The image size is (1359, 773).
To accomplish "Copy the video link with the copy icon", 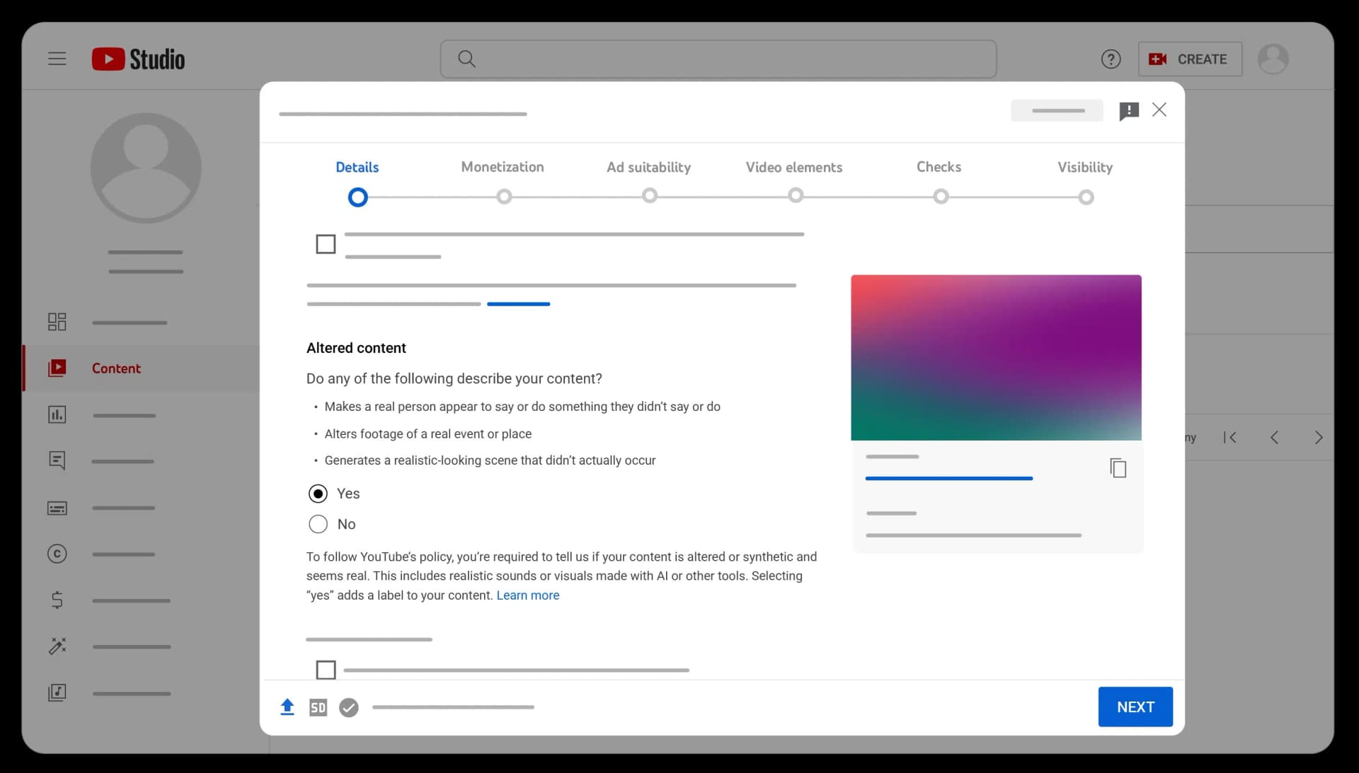I will [1118, 468].
